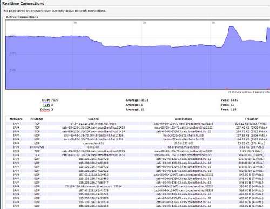270x209 pixels.
Task: Click the 780.00 B transfer value
Action: click(x=251, y=171)
